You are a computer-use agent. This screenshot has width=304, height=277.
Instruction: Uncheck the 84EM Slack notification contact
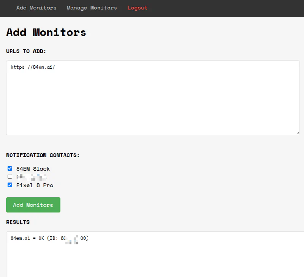pos(9,168)
